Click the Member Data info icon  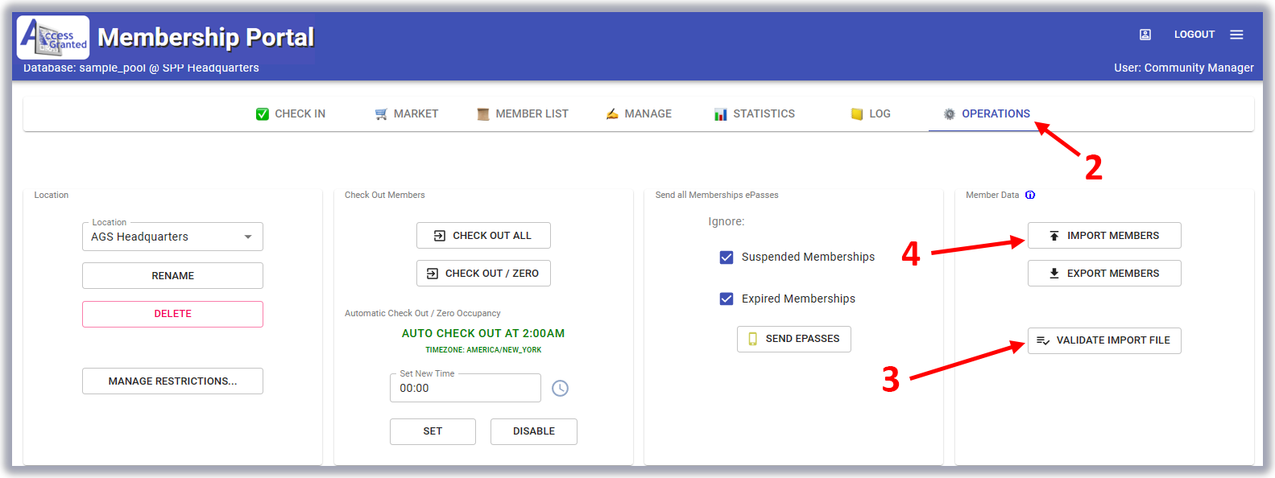click(1030, 195)
